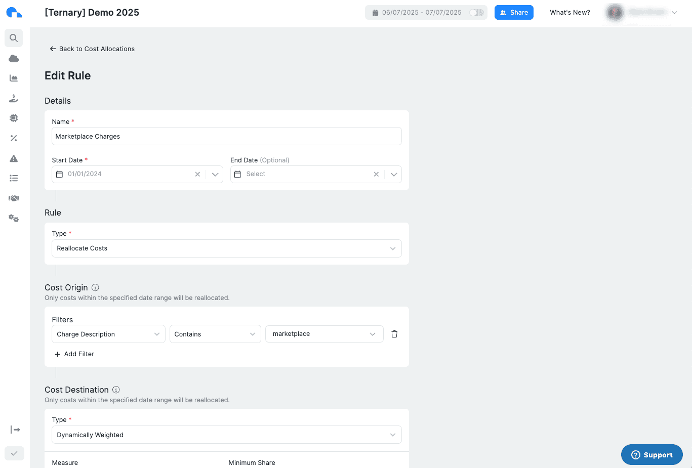Open the percent discounts icon
This screenshot has height=468, width=692.
pos(14,138)
